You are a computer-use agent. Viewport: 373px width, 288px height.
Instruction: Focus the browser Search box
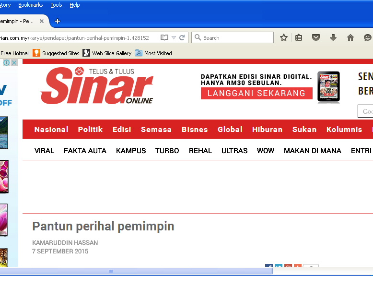[x=233, y=37]
